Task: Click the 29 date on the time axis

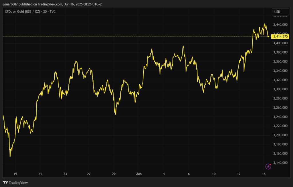Action: (x=114, y=174)
